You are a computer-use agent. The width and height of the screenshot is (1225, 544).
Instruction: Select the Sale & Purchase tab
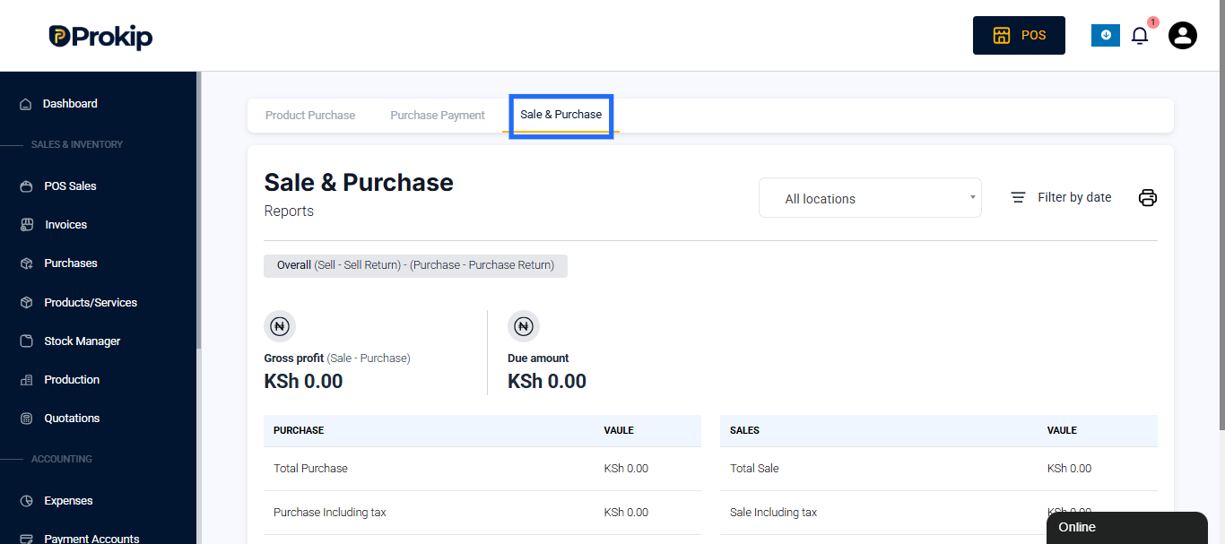(561, 115)
